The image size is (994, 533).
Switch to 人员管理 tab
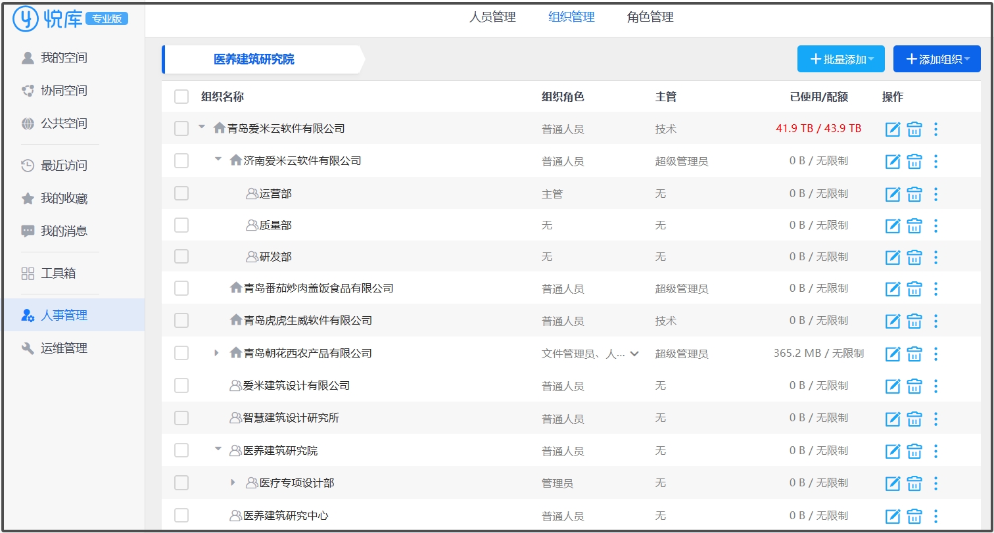click(x=492, y=18)
